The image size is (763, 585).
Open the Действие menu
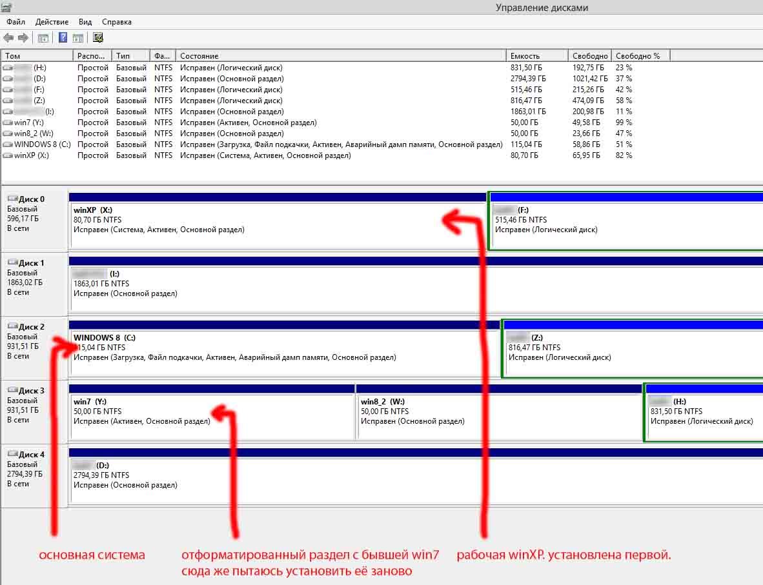[x=52, y=22]
